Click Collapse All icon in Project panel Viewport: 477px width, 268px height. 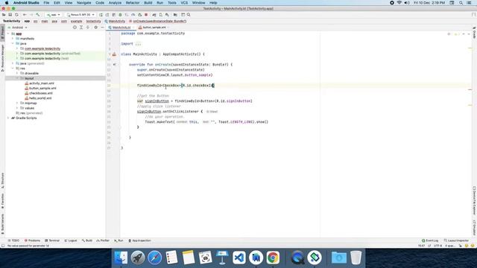click(88, 28)
